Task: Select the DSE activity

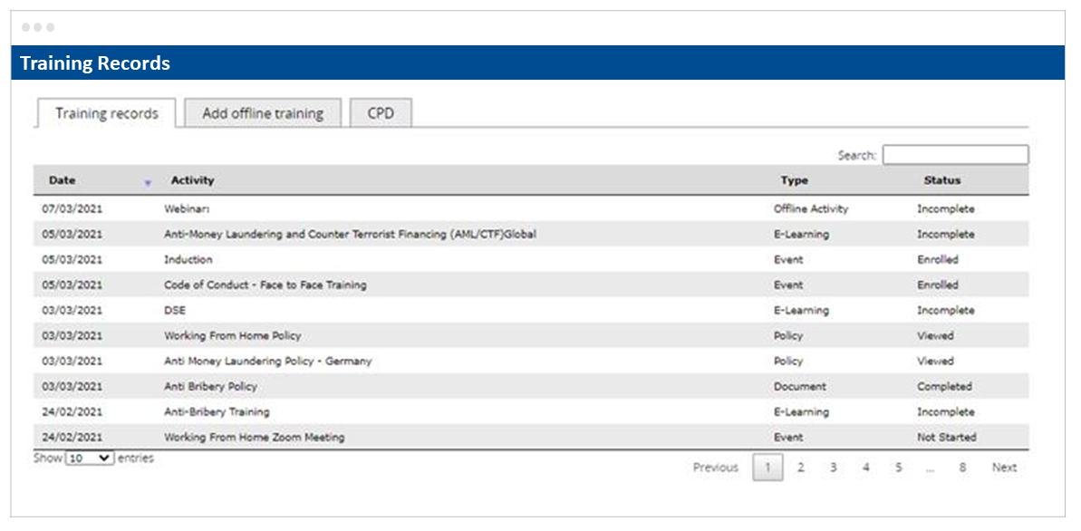Action: (x=175, y=310)
